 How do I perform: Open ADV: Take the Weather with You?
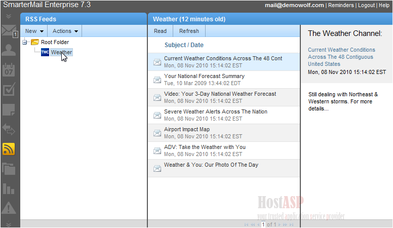coord(224,150)
